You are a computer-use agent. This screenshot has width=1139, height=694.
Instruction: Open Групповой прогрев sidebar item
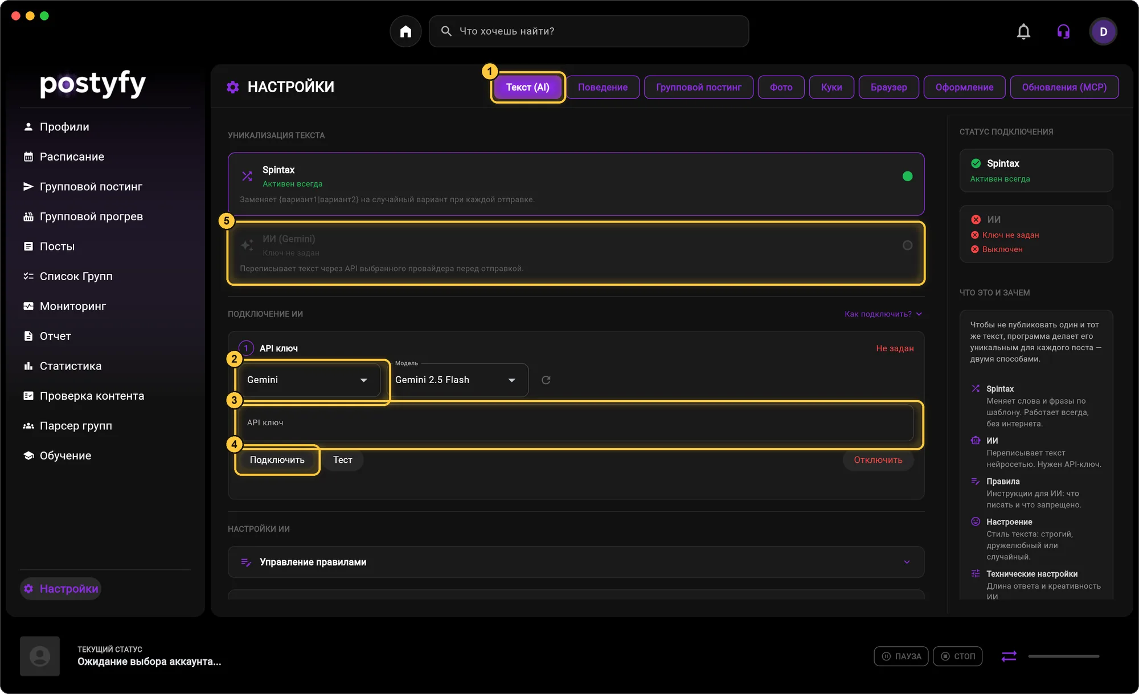coord(83,216)
